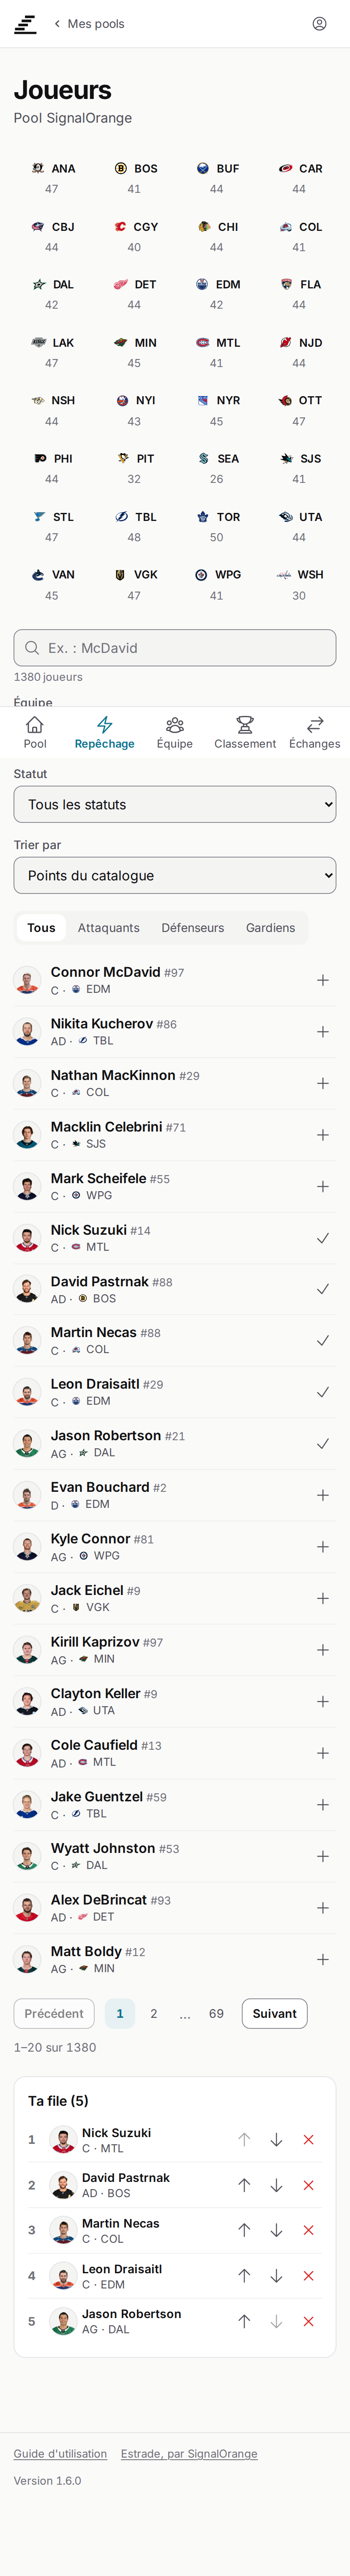
Task: Go to next page with Suivant
Action: (274, 2014)
